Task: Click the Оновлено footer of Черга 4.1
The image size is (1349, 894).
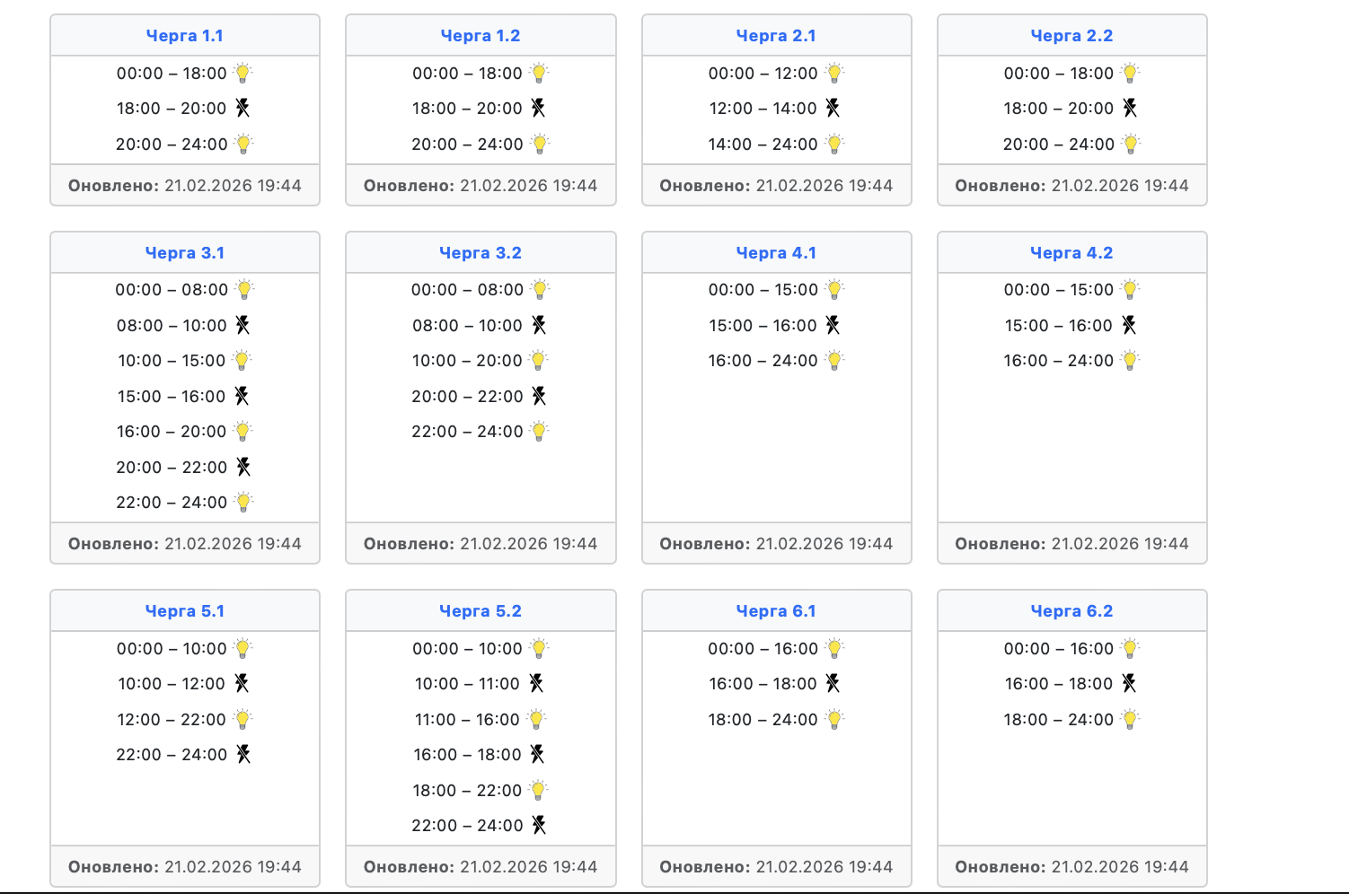Action: coord(776,544)
